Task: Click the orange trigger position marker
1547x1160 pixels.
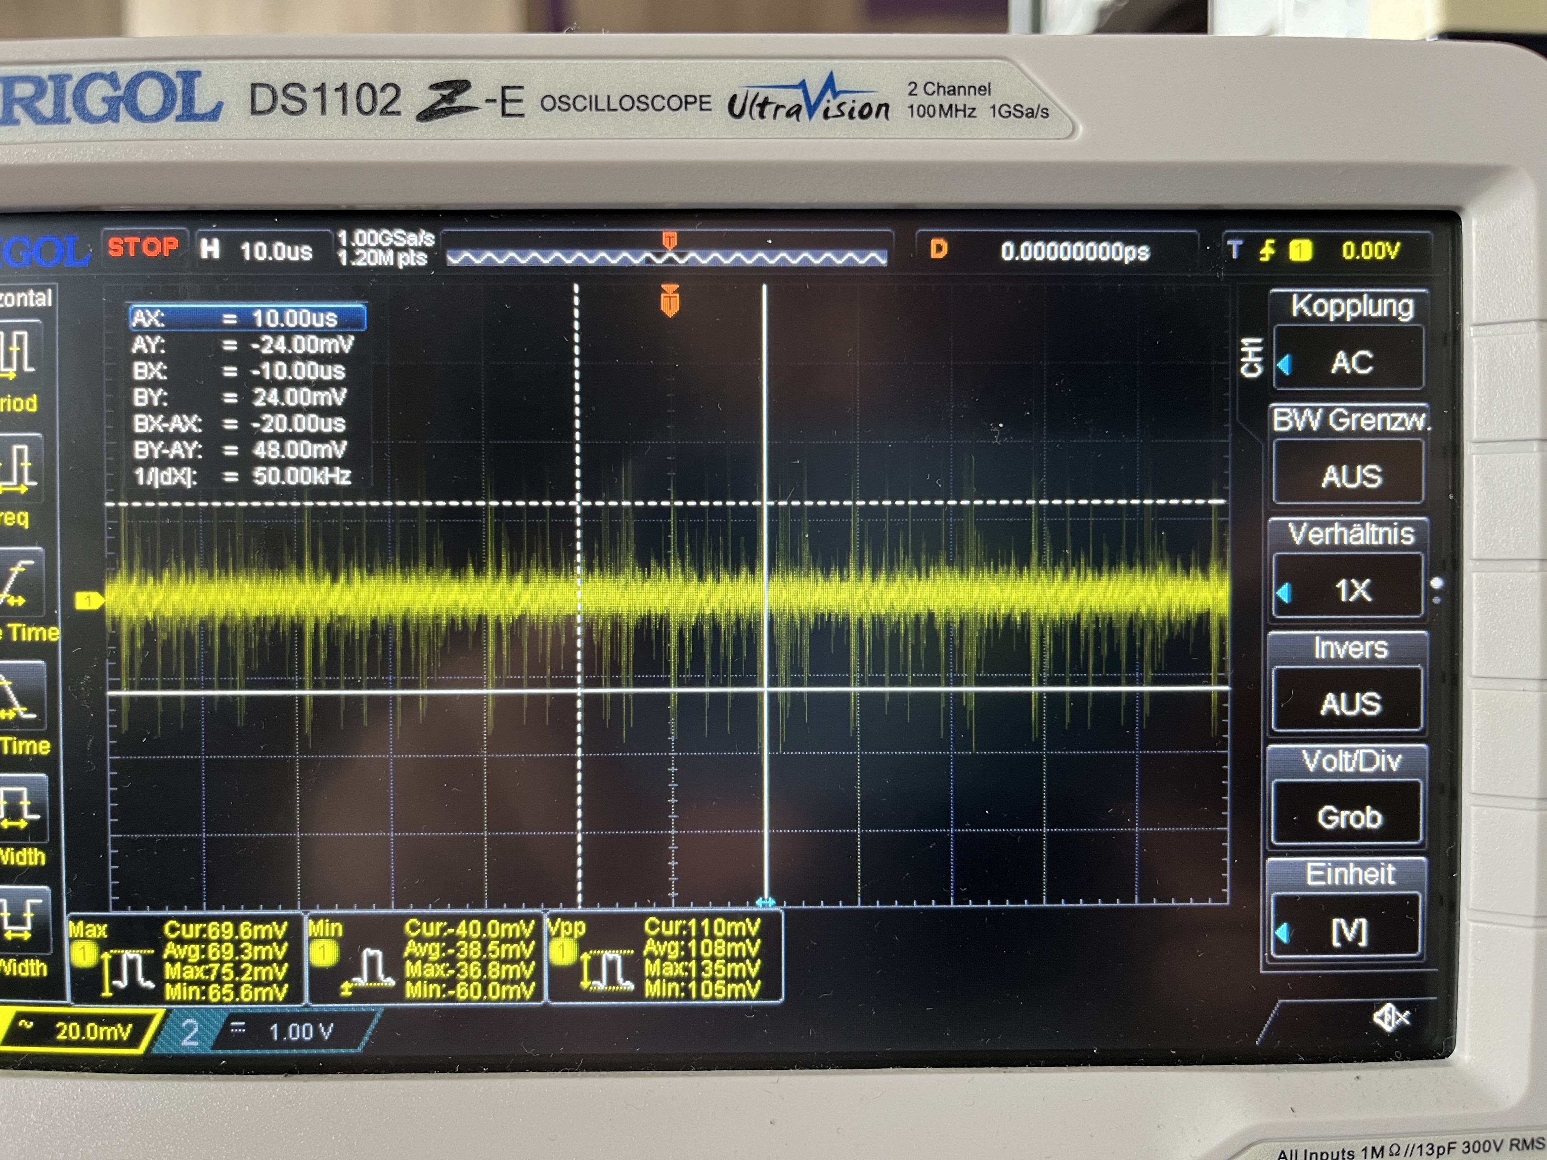Action: [670, 302]
